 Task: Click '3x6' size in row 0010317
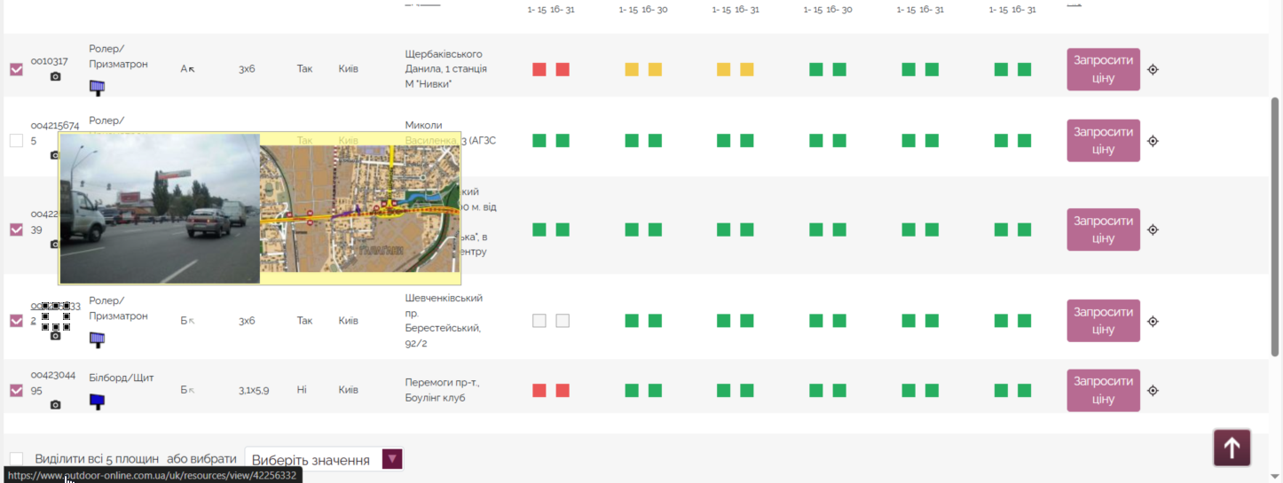point(247,69)
